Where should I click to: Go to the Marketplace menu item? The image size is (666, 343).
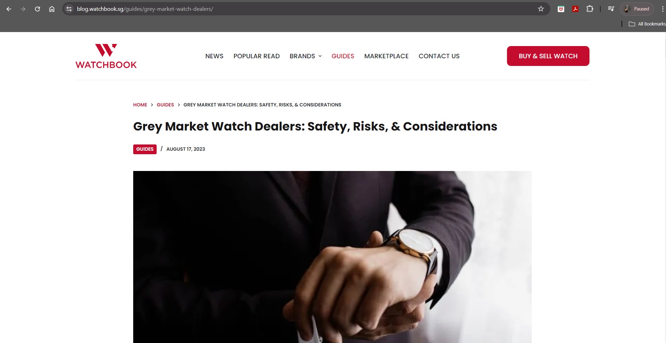[x=386, y=56]
